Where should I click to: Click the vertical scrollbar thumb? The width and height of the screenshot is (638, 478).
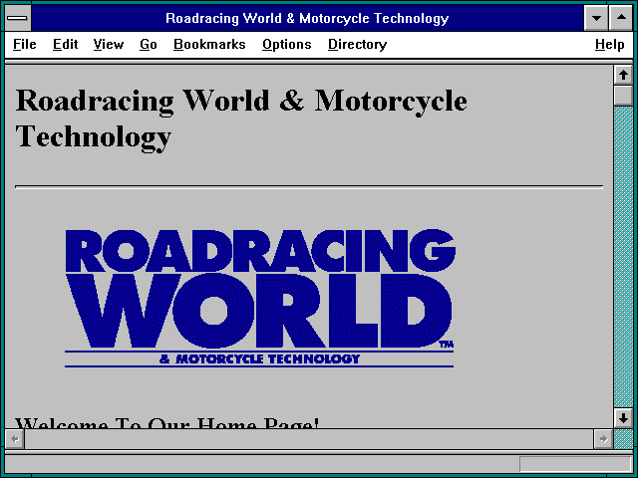click(623, 96)
